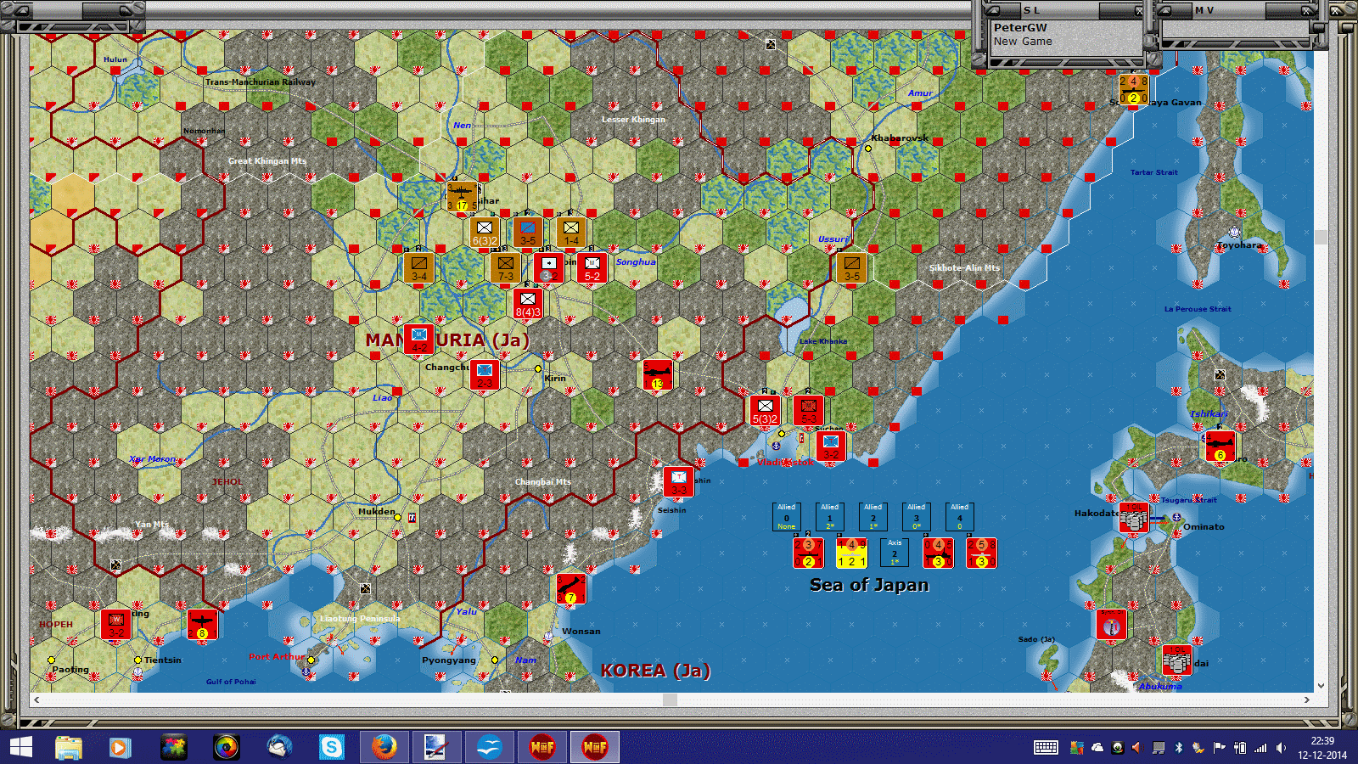The image size is (1358, 764).
Task: Select the brown bomber air unit near Tsitsihar
Action: pyautogui.click(x=463, y=196)
